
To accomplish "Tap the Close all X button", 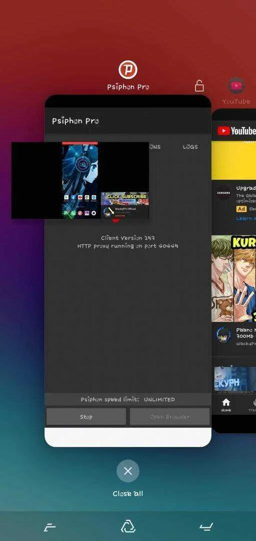I will 128,471.
